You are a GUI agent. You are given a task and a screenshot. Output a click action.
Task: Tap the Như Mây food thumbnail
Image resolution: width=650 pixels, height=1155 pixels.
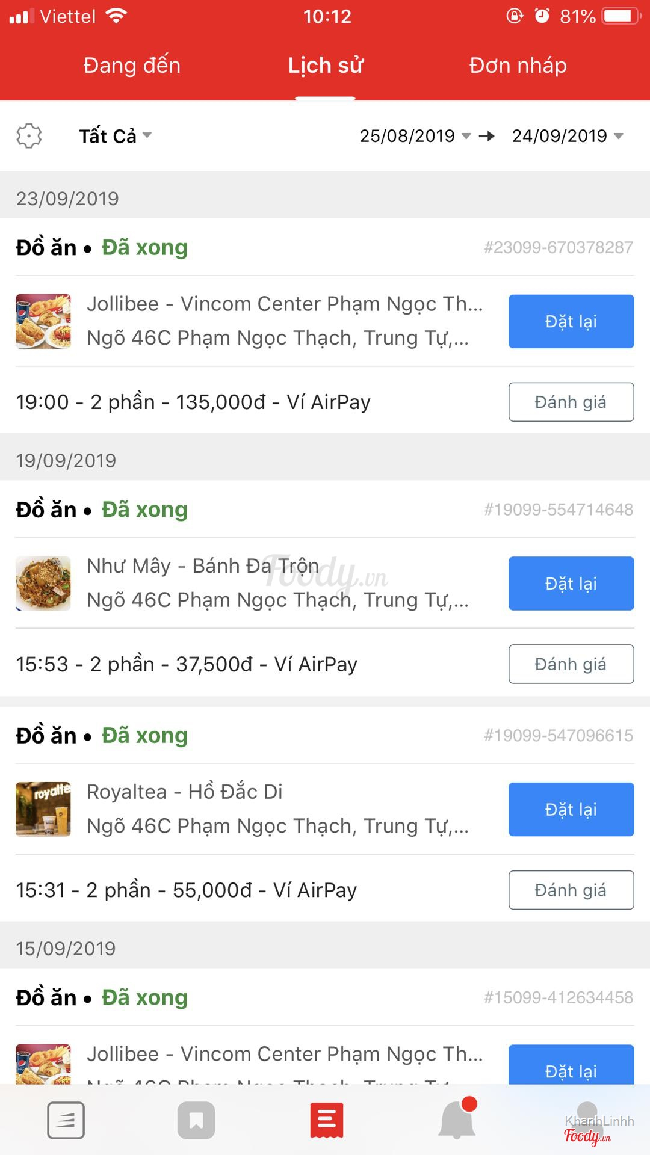43,584
